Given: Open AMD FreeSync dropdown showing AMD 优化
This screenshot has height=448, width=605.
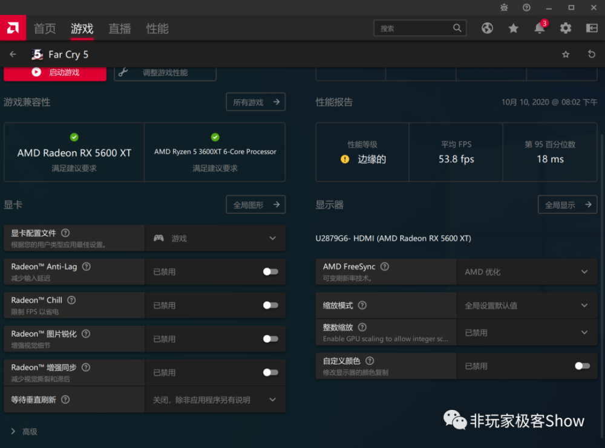Looking at the screenshot, I should click(x=527, y=272).
